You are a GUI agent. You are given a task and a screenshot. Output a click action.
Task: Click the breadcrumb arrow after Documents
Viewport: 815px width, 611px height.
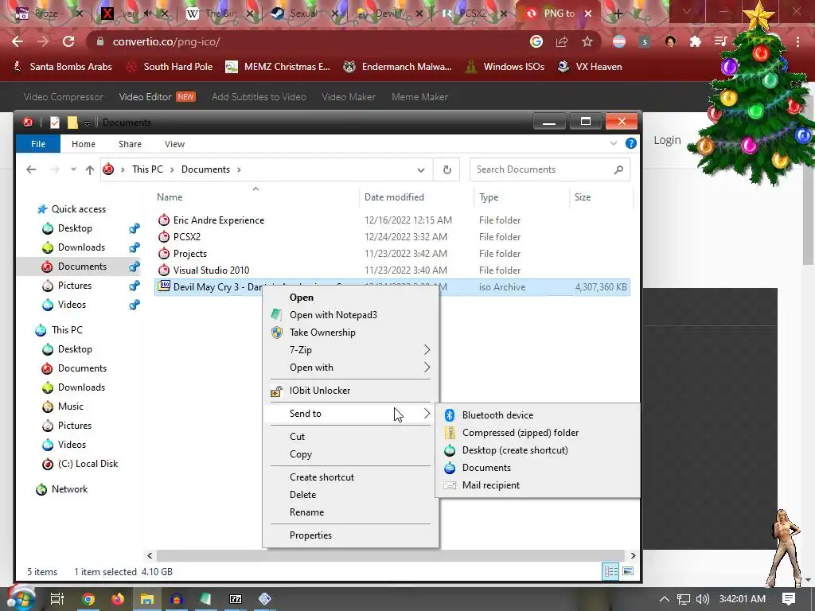point(239,169)
